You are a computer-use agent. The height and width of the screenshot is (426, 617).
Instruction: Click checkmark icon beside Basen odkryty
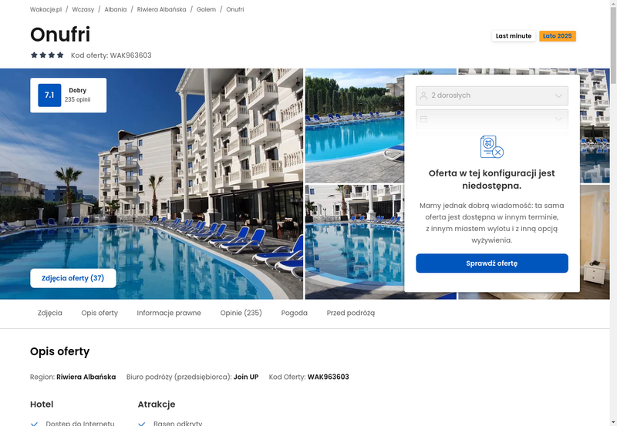tap(142, 424)
